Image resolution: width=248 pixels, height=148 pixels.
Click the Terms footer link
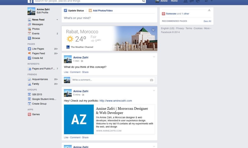pyautogui.click(x=189, y=28)
